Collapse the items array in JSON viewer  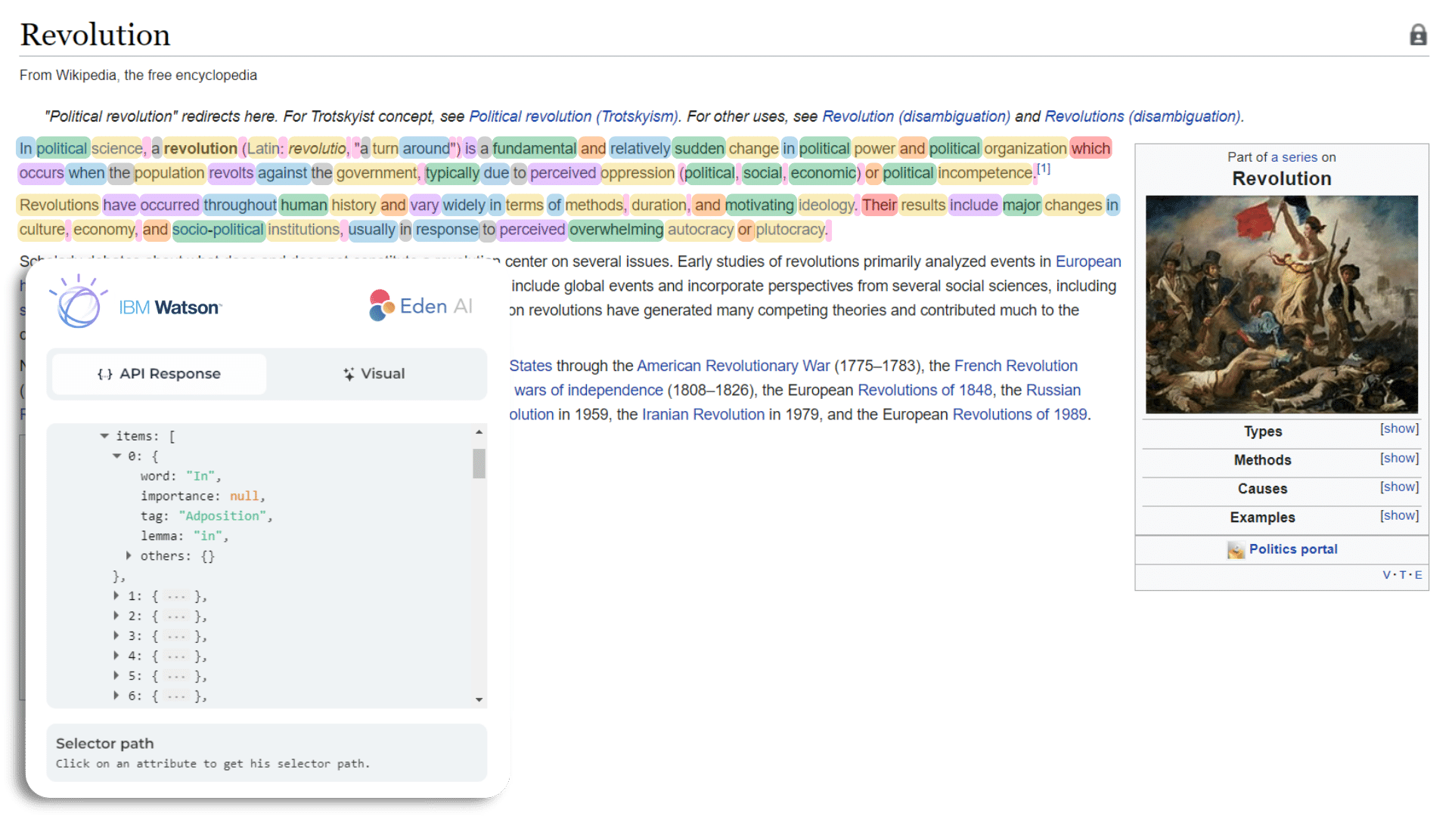104,435
